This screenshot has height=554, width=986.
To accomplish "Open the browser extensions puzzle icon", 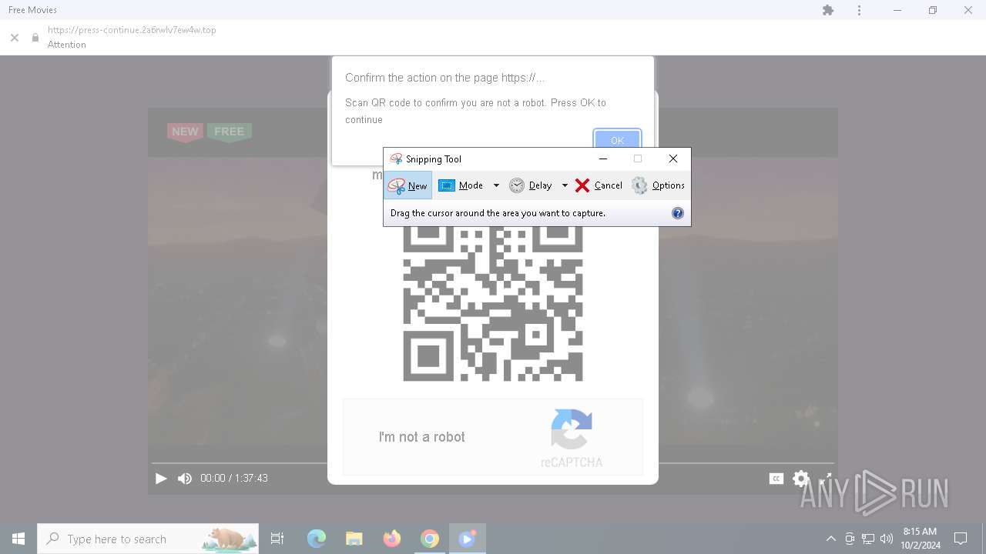I will click(x=828, y=10).
